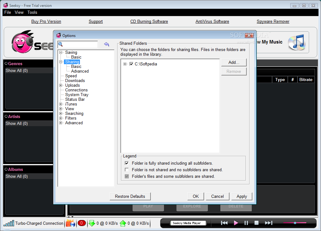The width and height of the screenshot is (321, 231).
Task: Click the Seeksy main window title icon
Action: (6, 5)
